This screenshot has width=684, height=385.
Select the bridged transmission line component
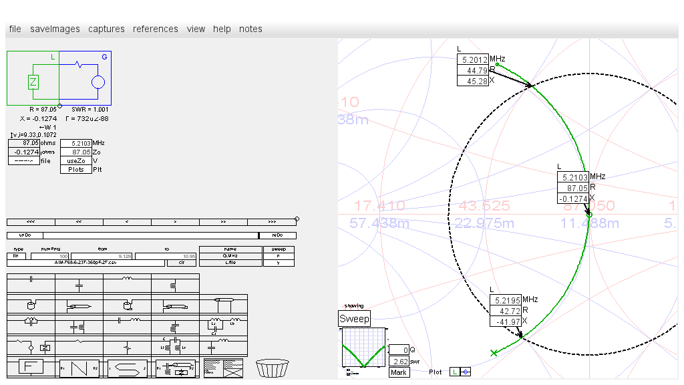tap(223, 305)
